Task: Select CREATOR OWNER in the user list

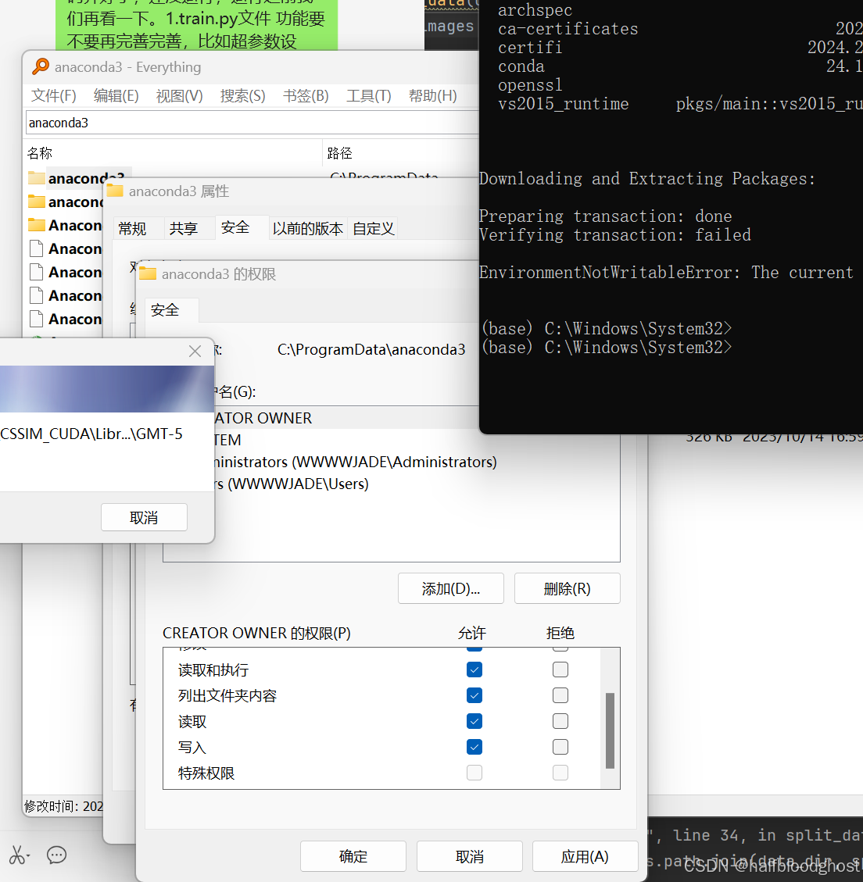Action: pos(349,418)
